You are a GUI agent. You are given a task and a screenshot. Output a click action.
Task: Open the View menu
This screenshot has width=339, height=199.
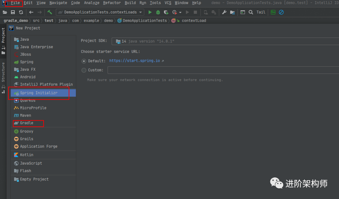tap(41, 3)
